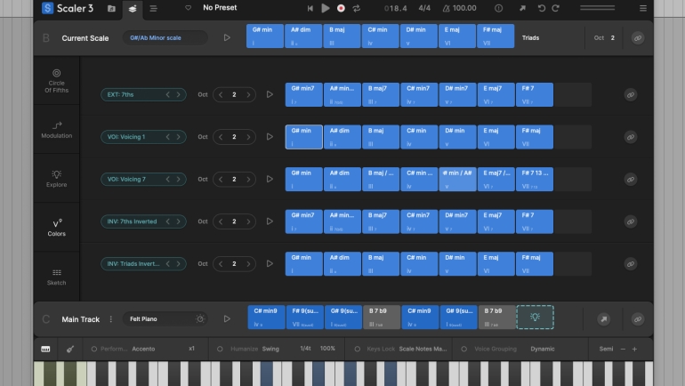The height and width of the screenshot is (386, 685).
Task: Open the Explore panel
Action: click(56, 179)
